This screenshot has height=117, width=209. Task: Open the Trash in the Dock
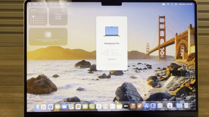click(186, 106)
